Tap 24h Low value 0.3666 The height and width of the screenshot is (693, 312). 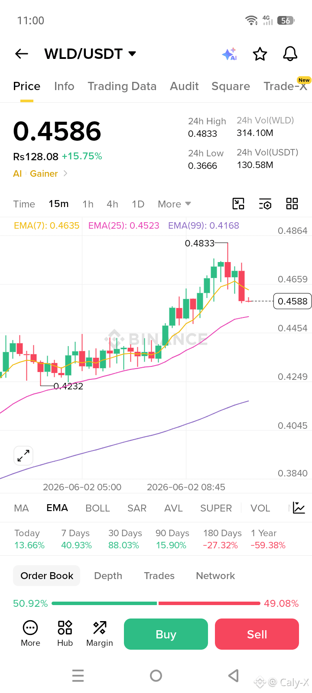point(202,166)
